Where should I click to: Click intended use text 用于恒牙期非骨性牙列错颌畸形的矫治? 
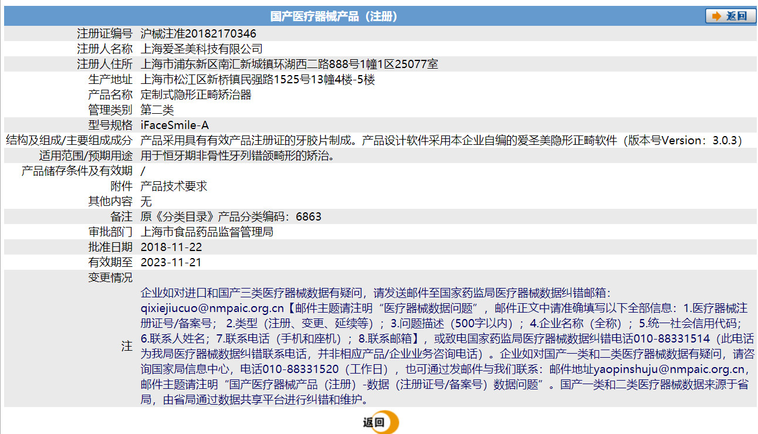point(238,156)
